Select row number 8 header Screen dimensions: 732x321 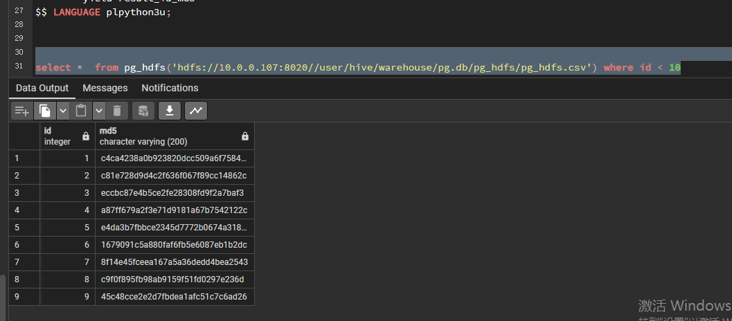click(24, 279)
